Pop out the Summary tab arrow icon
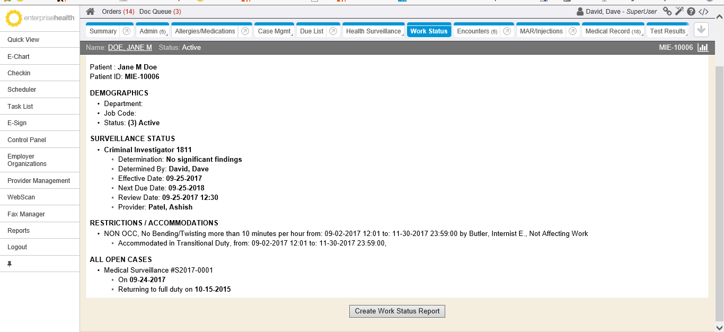The height and width of the screenshot is (332, 724). [x=126, y=31]
